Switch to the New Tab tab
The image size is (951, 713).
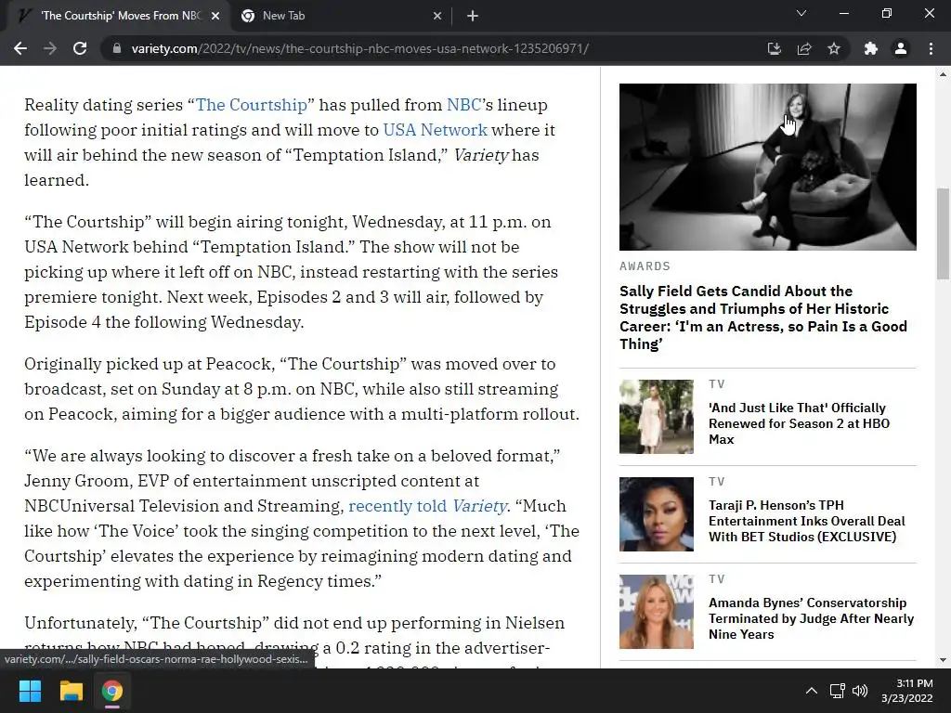(342, 16)
